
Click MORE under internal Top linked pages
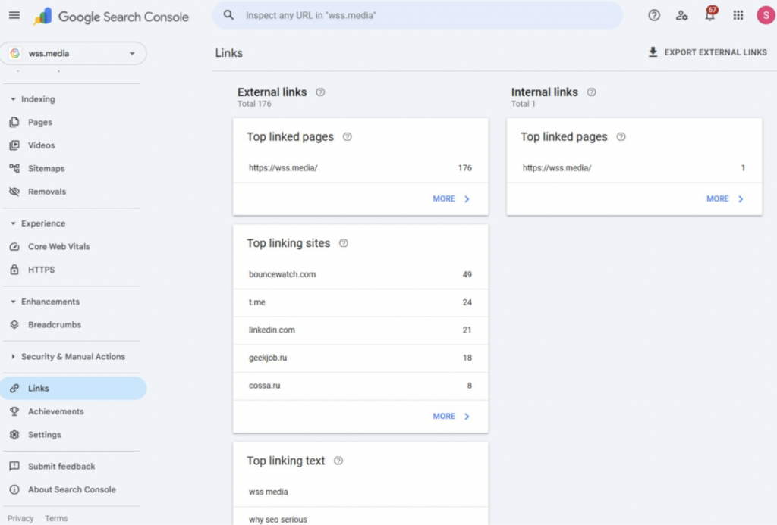coord(725,199)
